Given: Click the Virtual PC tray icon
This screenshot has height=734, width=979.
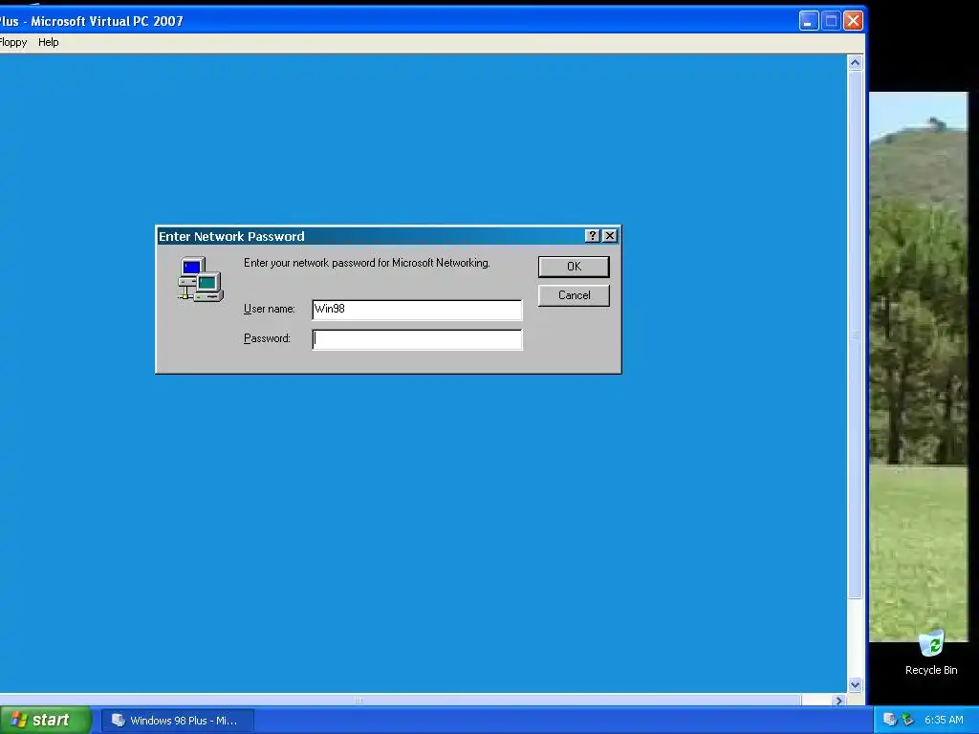Looking at the screenshot, I should click(890, 720).
